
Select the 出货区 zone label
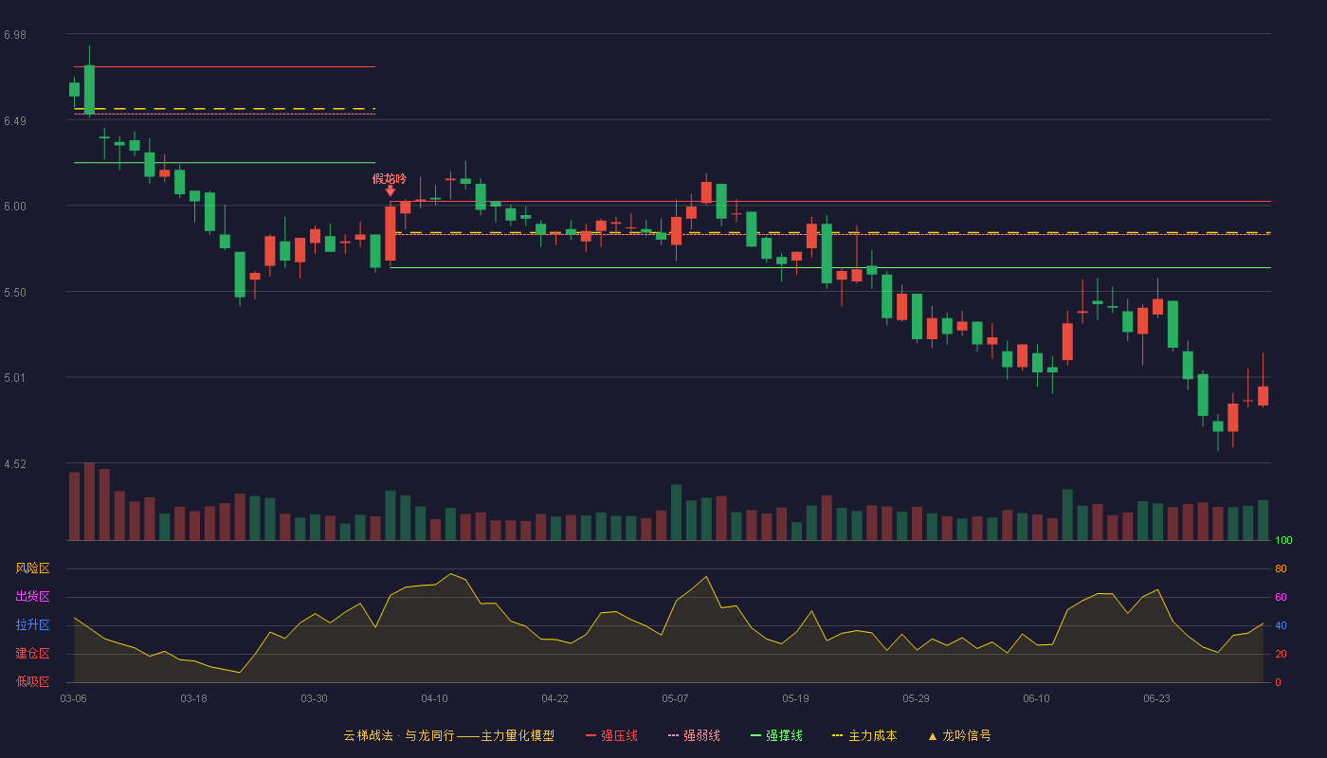click(x=32, y=597)
